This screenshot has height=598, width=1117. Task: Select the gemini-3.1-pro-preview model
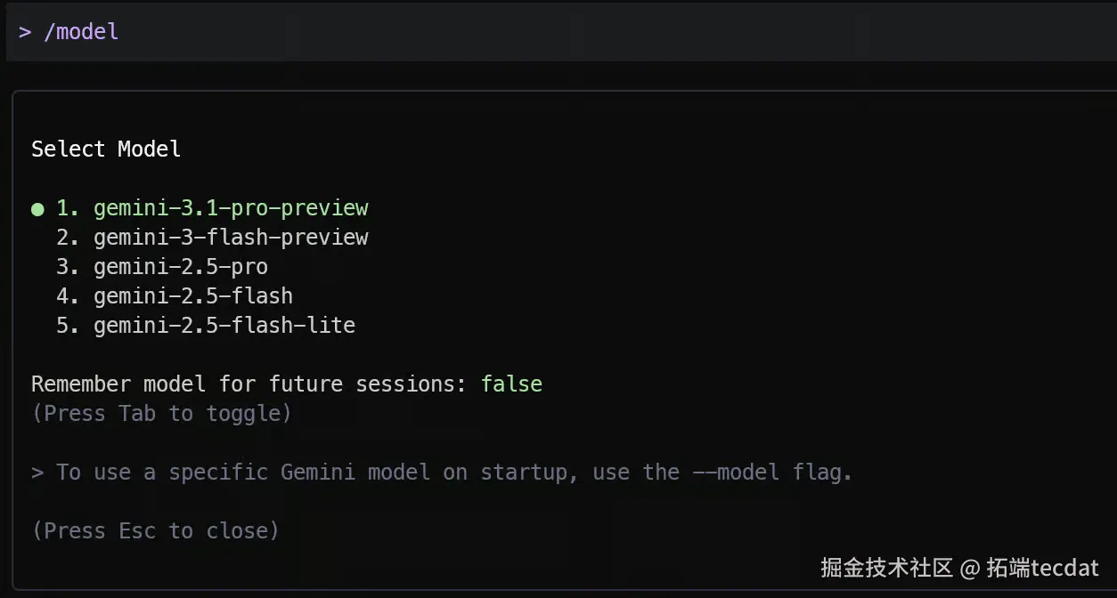click(231, 208)
